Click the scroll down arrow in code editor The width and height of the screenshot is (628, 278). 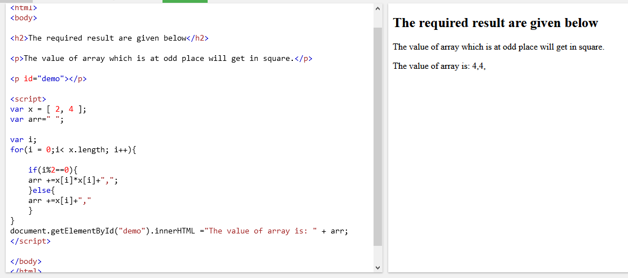click(x=377, y=267)
